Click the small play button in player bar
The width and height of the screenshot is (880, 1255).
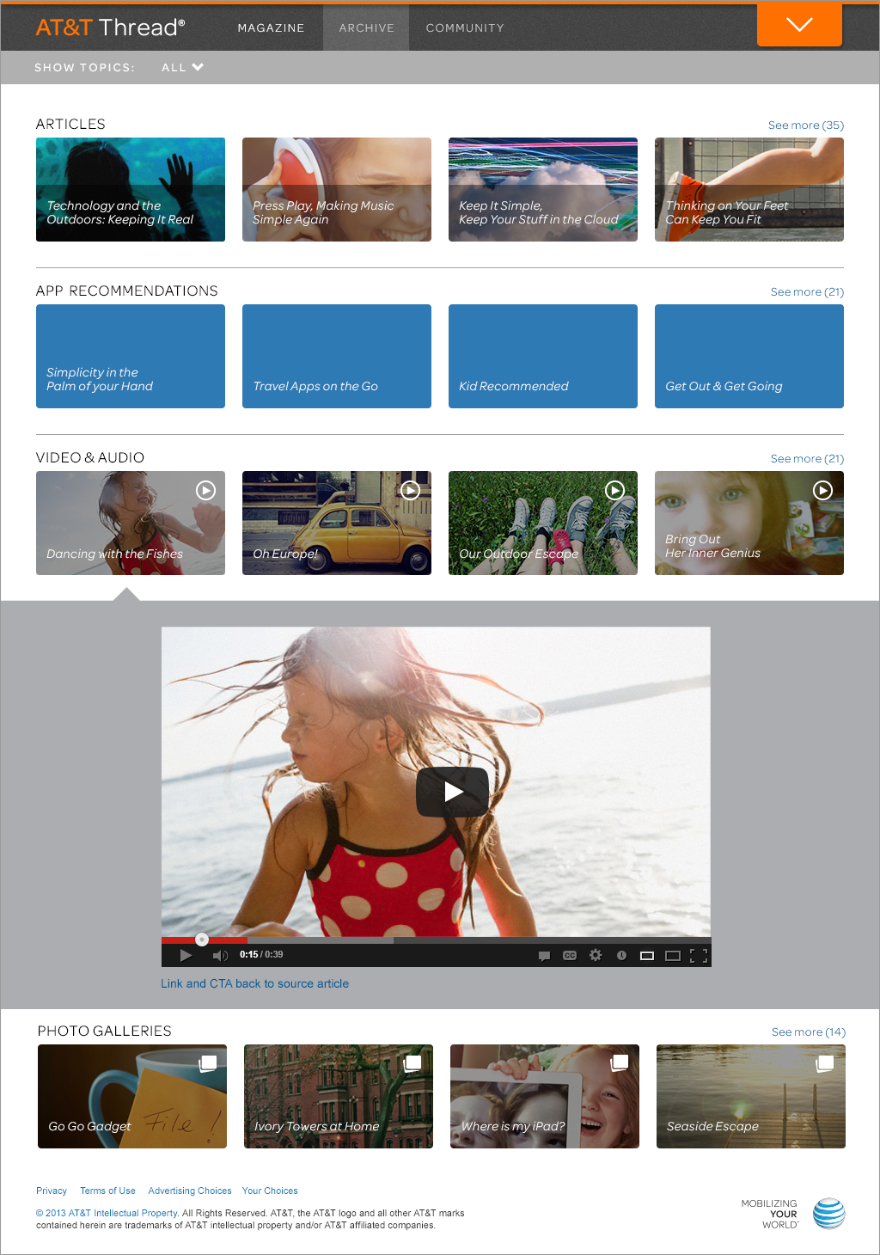(x=186, y=955)
